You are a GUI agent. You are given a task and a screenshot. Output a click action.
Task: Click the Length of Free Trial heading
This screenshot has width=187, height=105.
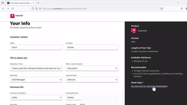(x=141, y=48)
